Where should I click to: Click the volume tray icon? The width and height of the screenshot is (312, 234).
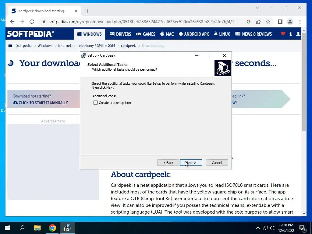272,228
